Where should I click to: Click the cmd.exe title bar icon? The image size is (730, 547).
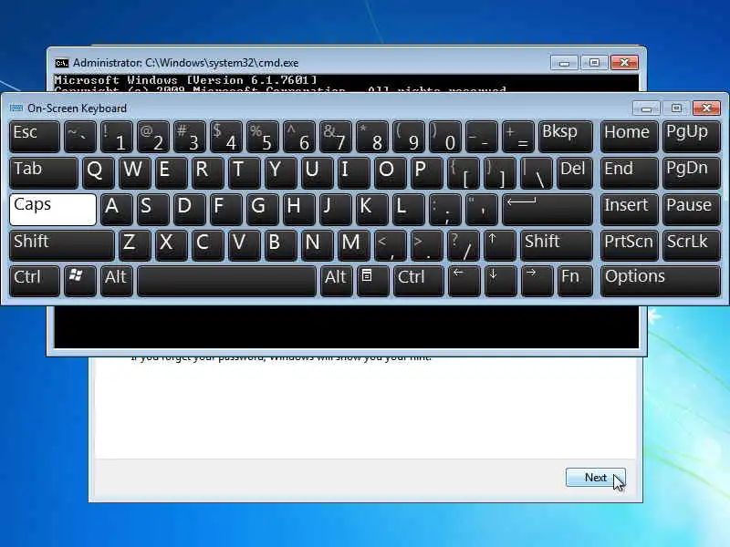click(x=61, y=63)
